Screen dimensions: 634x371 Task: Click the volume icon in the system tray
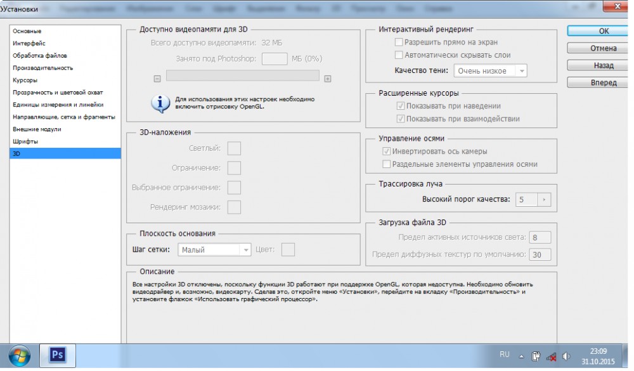click(x=566, y=356)
